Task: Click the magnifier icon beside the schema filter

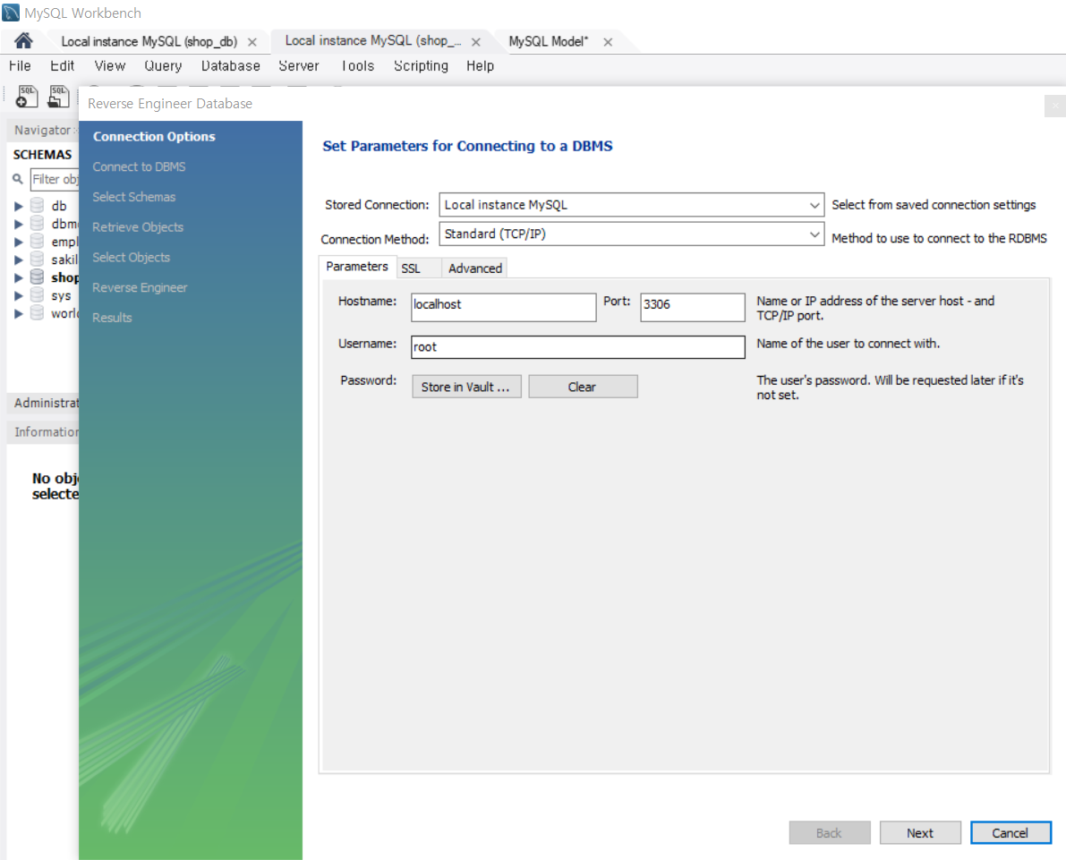Action: click(18, 179)
